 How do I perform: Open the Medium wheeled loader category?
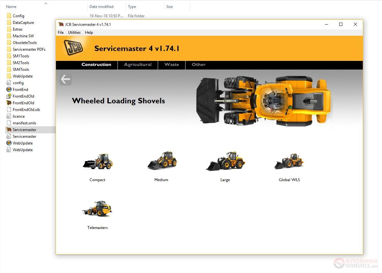click(162, 160)
